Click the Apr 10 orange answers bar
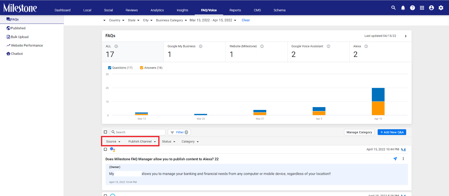The image size is (449, 196). point(378,108)
